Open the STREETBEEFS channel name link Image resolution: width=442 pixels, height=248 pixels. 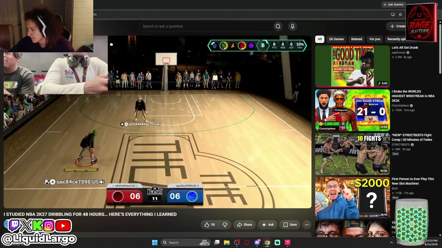[401, 145]
